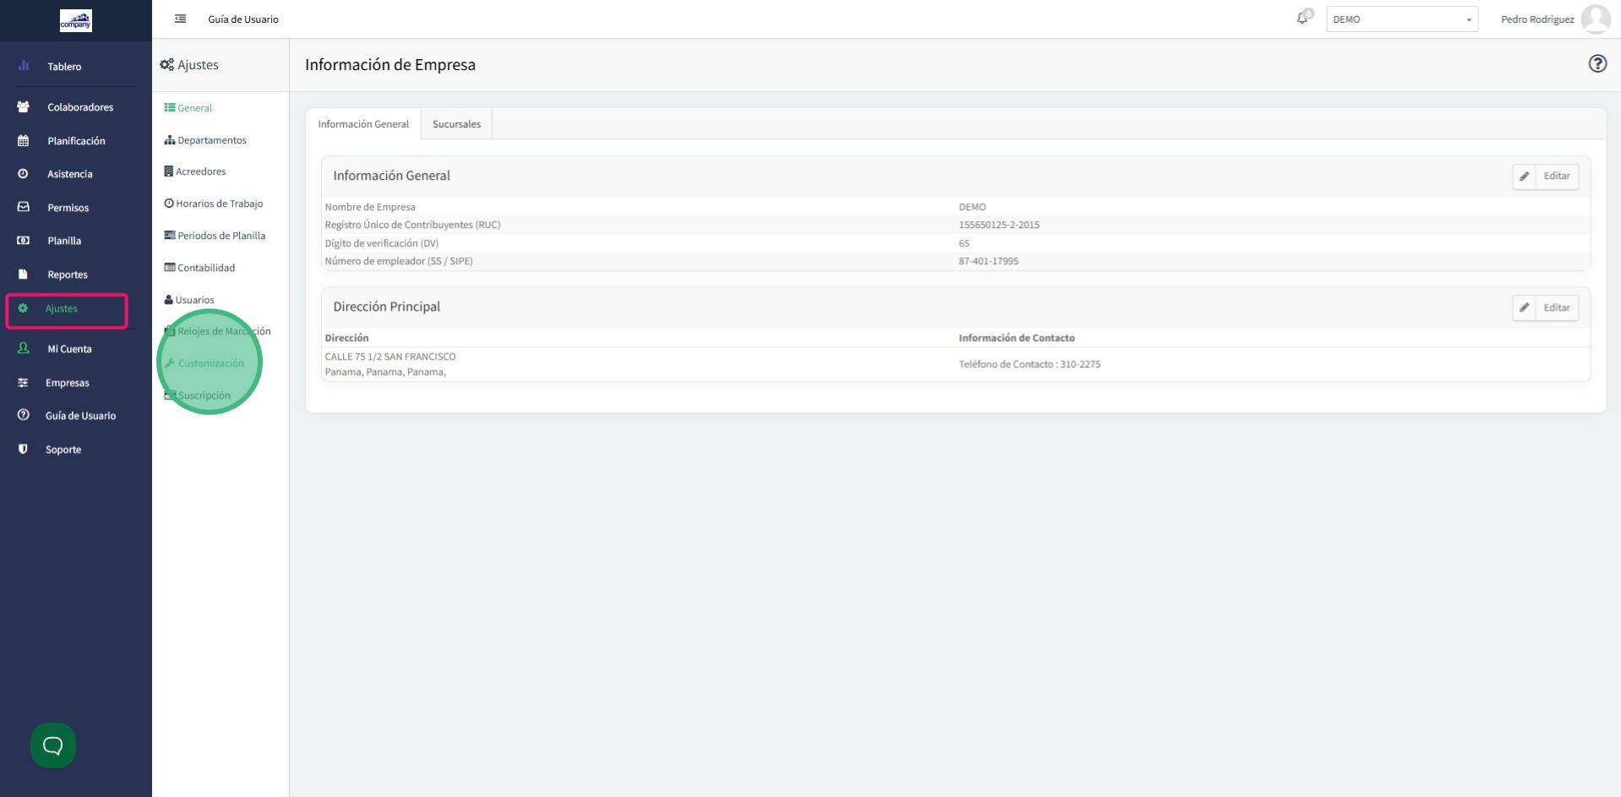Select the RUC value 155650125-2-2015
Screen dimensions: 1621x797
999,225
